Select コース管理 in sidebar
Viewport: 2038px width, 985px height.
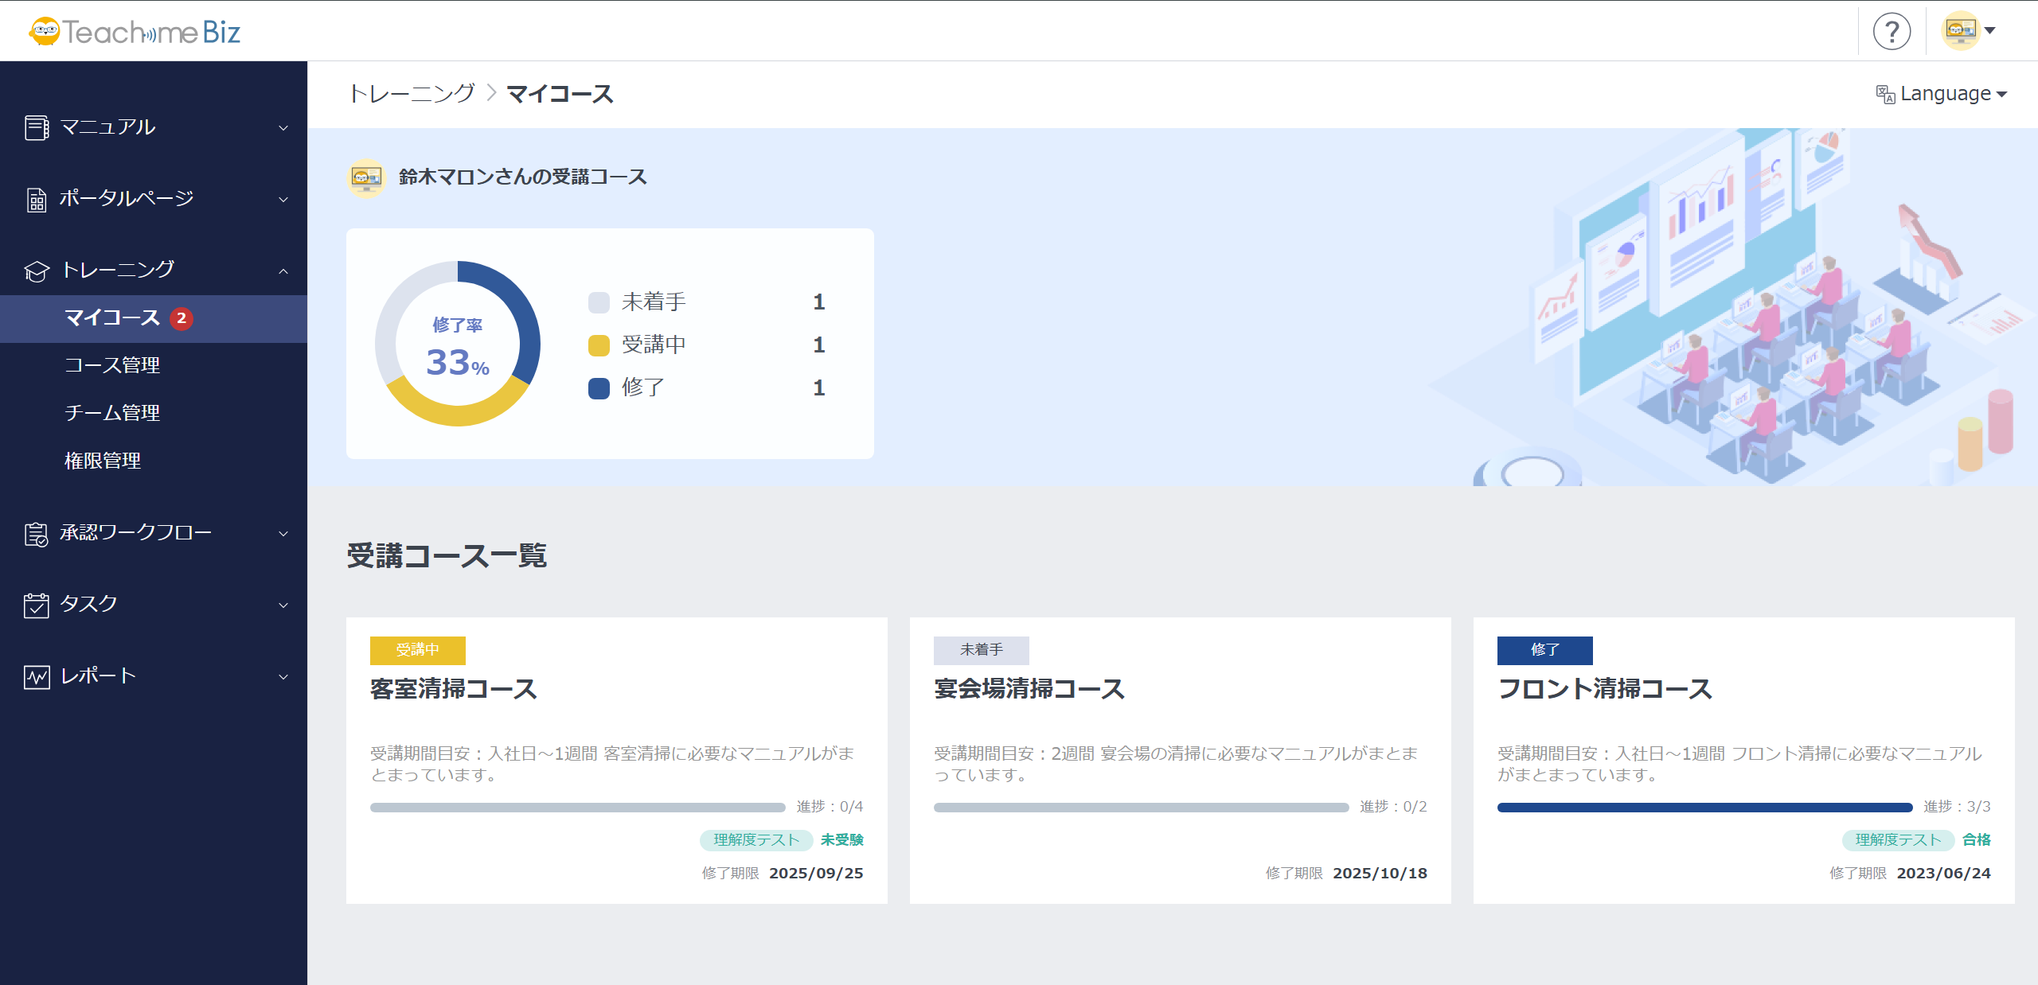click(x=112, y=365)
